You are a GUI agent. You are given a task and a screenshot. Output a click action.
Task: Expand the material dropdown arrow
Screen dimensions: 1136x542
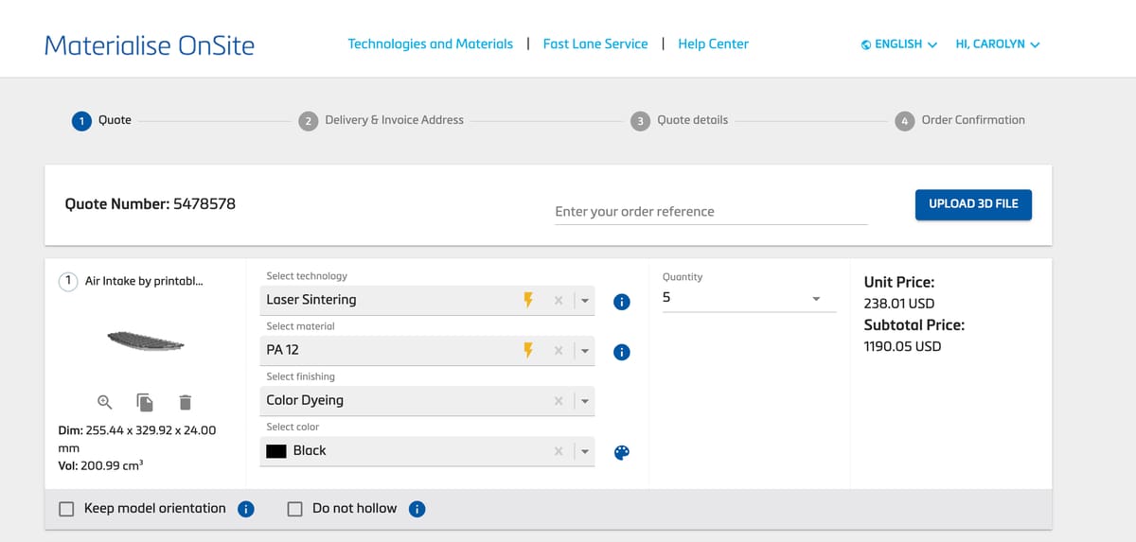(585, 351)
